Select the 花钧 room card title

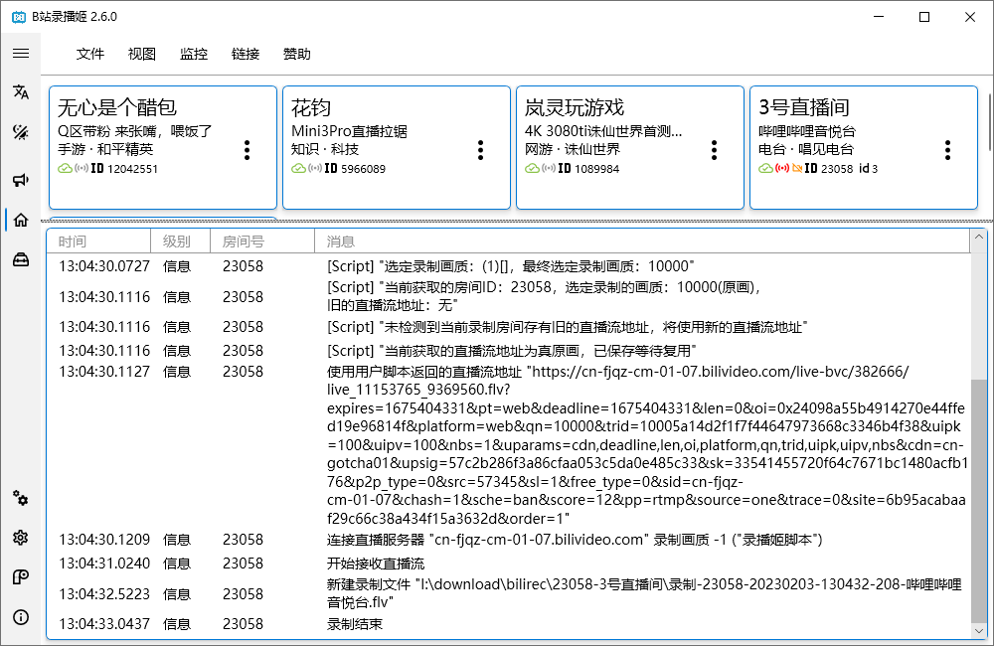pos(310,107)
